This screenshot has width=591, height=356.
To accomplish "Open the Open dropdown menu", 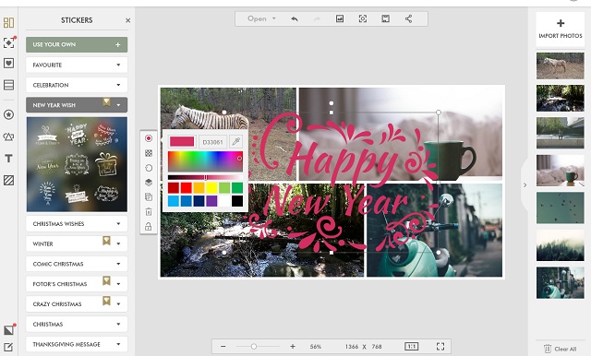I will (261, 18).
